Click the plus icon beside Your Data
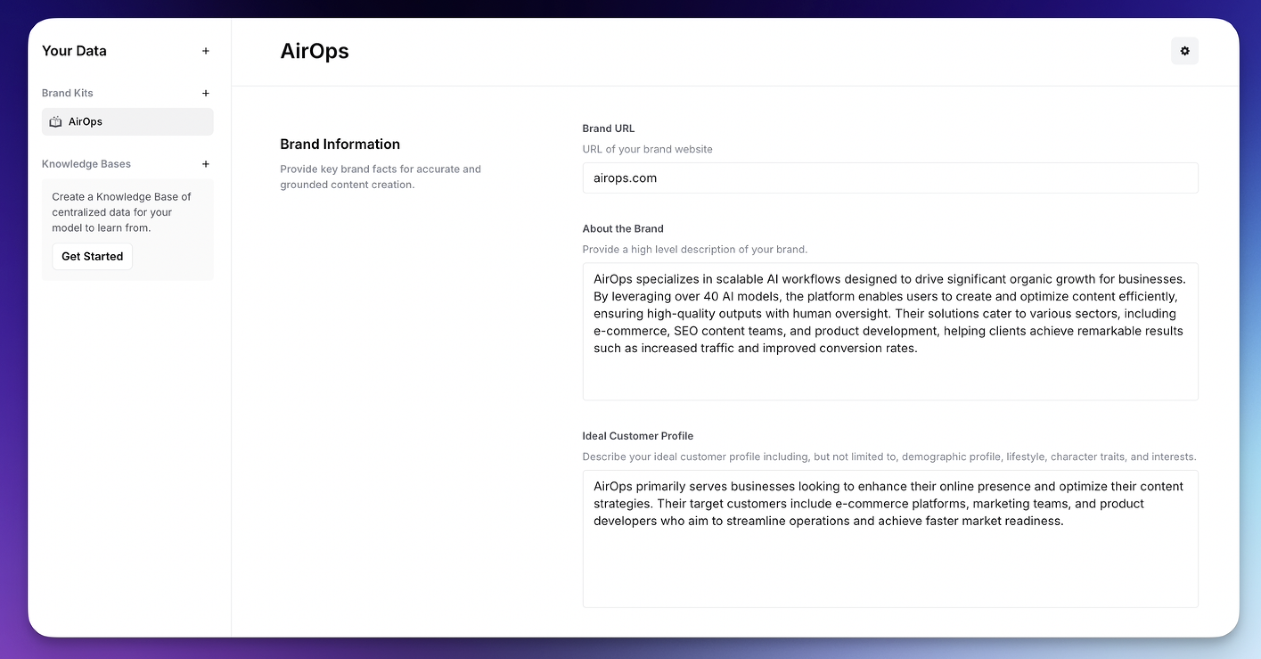The width and height of the screenshot is (1261, 659). point(206,51)
